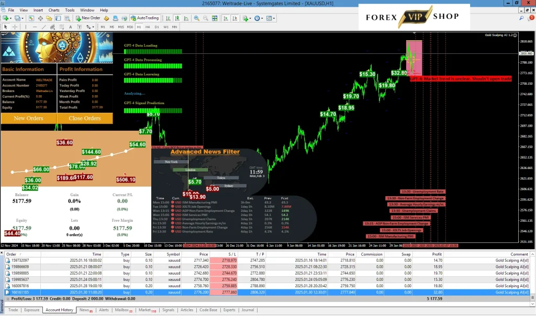The width and height of the screenshot is (536, 316).
Task: Zoom in on the chart
Action: pyautogui.click(x=197, y=18)
